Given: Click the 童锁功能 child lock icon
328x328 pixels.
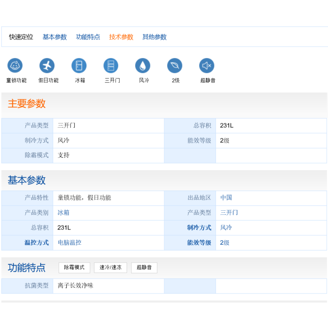Looking at the screenshot, I should point(16,66).
